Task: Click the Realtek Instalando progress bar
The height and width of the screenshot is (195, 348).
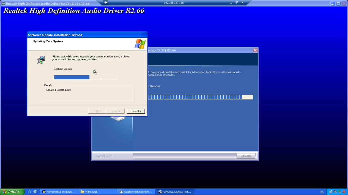Action: (200, 97)
